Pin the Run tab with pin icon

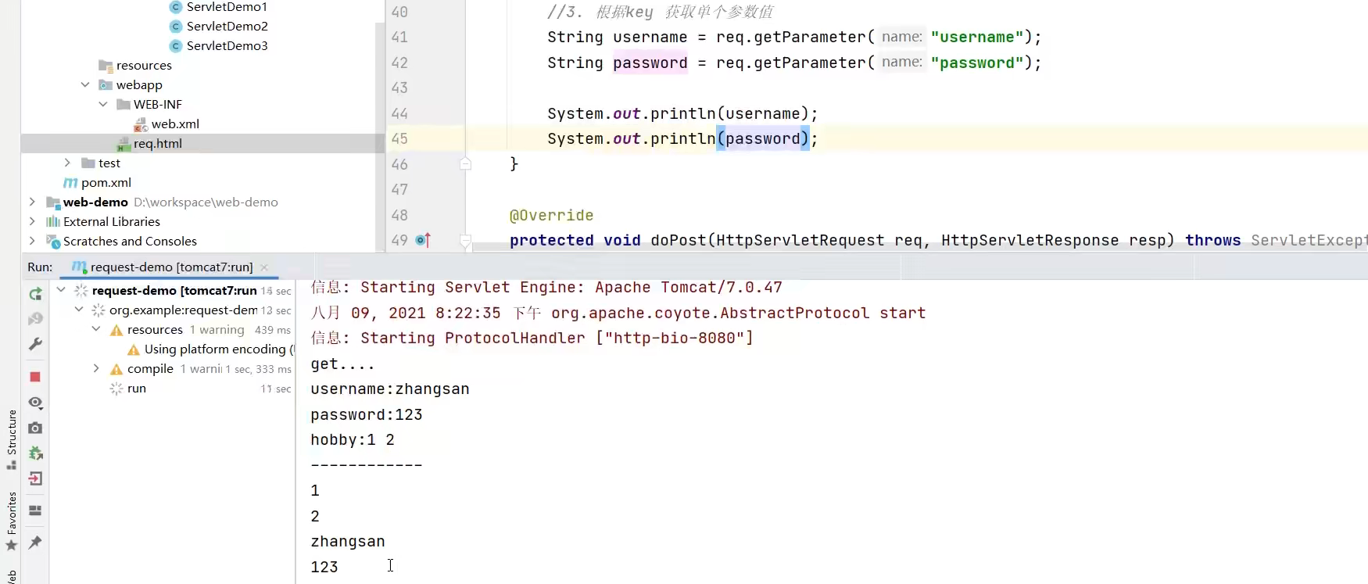coord(35,542)
